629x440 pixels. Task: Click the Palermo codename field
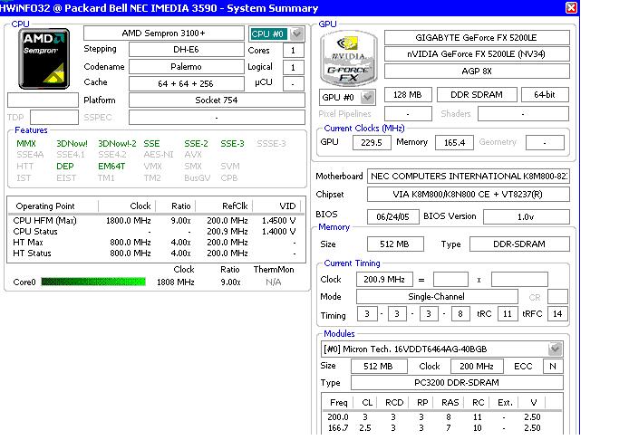pyautogui.click(x=186, y=66)
